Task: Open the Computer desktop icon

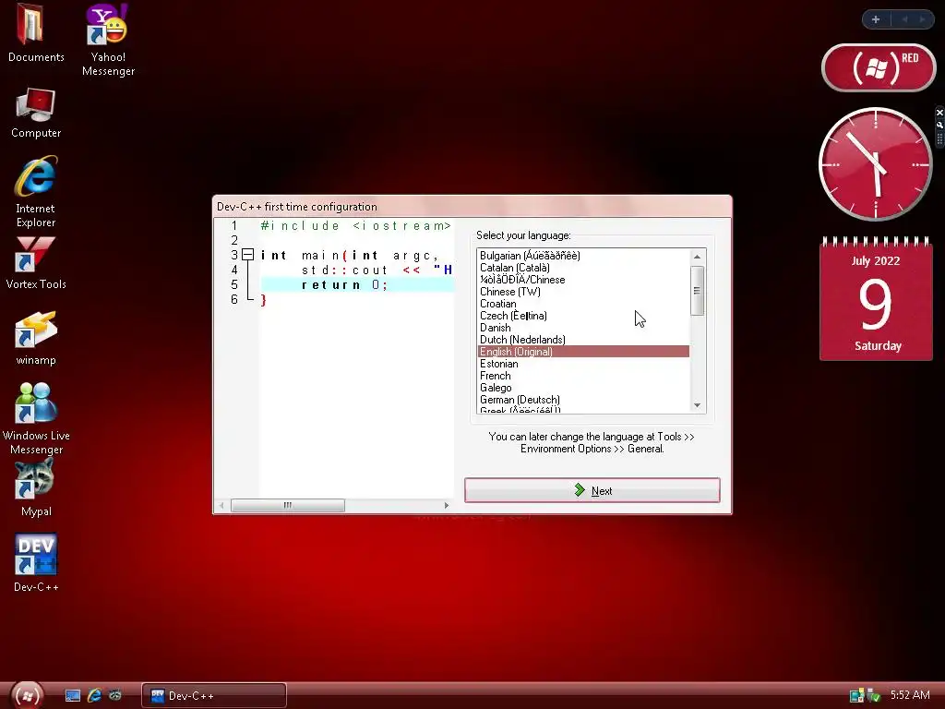Action: (x=36, y=114)
